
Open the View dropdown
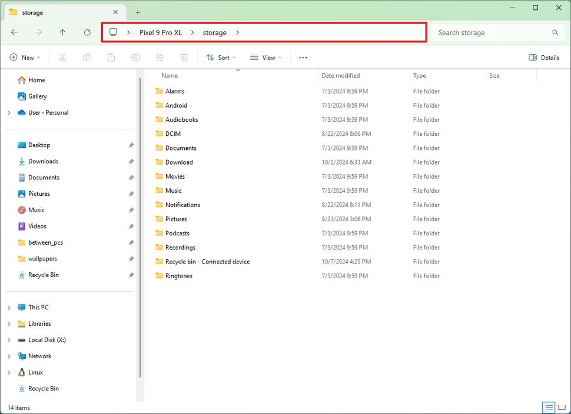click(x=266, y=57)
